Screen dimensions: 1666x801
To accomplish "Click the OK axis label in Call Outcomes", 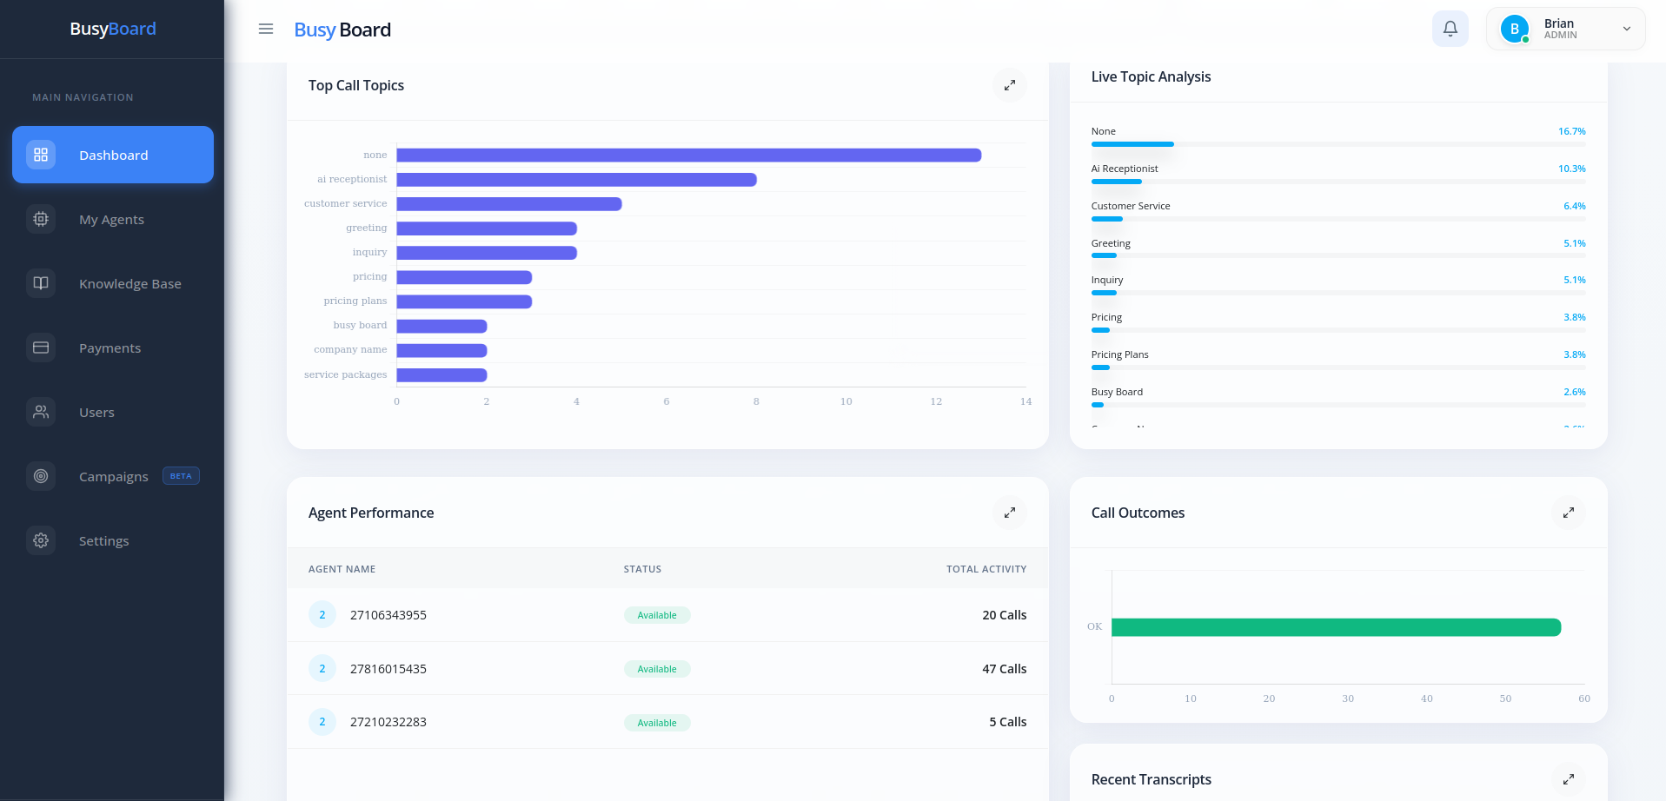I will point(1094,626).
